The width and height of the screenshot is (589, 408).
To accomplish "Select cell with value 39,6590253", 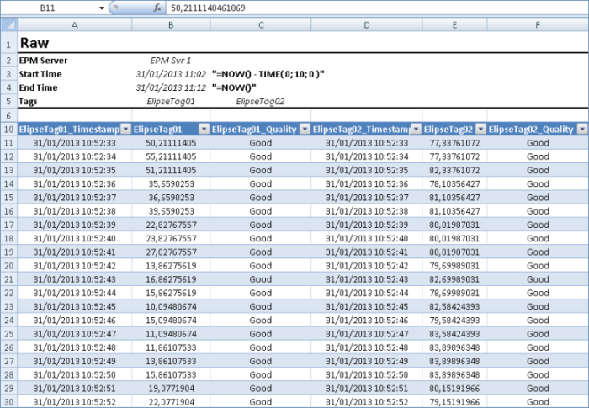I will tap(171, 211).
